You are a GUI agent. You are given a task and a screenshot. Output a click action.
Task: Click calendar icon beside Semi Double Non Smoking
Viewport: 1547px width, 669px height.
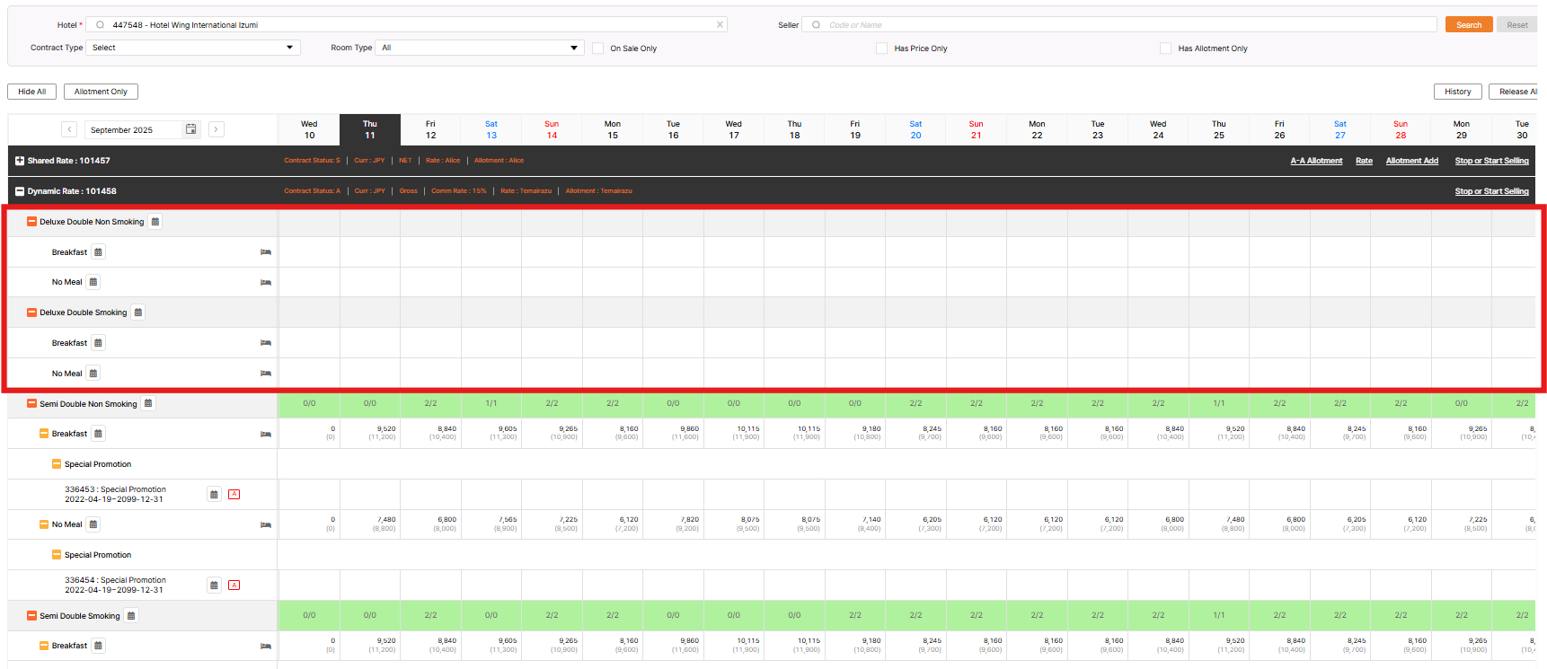tap(148, 404)
